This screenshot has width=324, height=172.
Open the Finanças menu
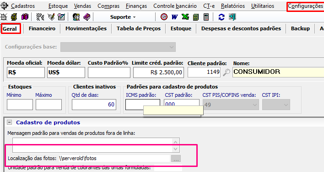coord(136,6)
